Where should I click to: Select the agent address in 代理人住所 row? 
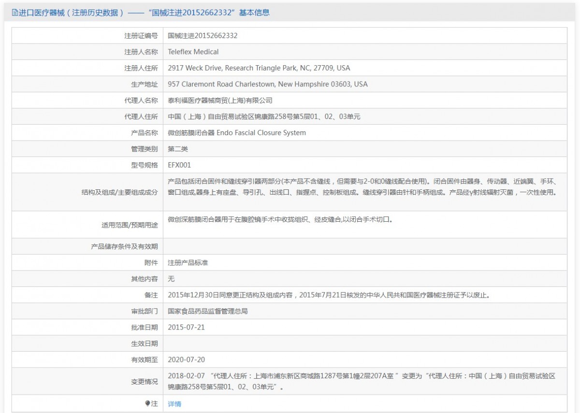[x=264, y=116]
